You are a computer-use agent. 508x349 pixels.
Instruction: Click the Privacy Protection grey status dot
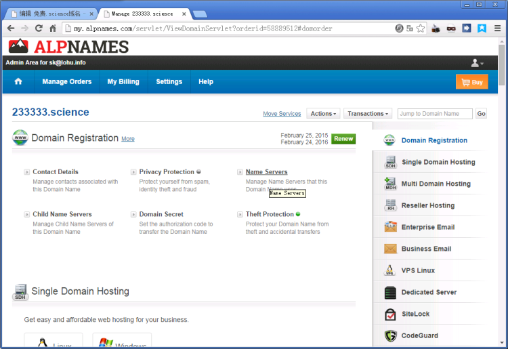pyautogui.click(x=198, y=171)
